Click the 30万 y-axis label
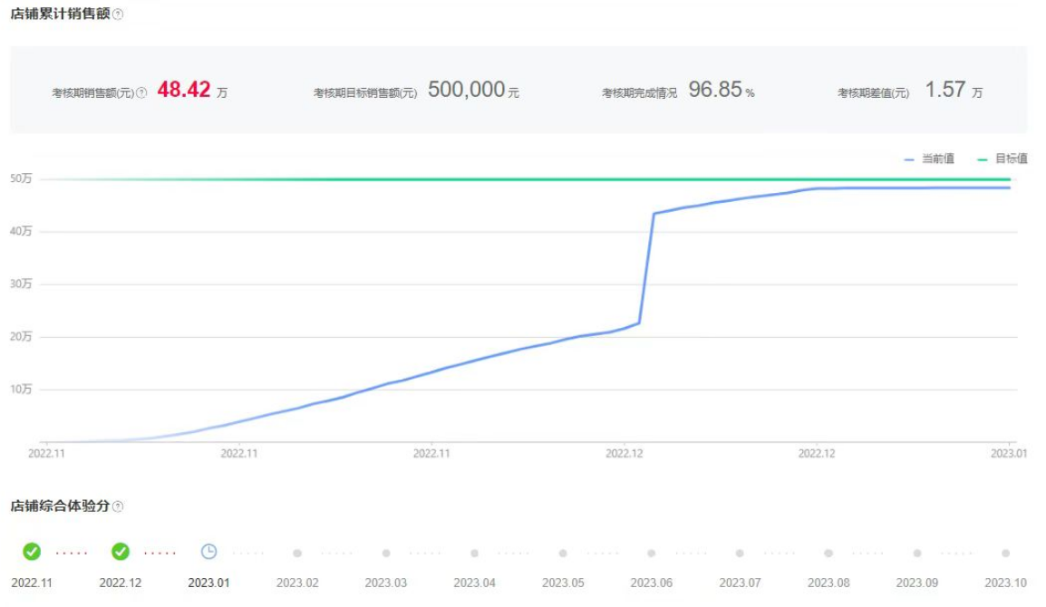The height and width of the screenshot is (607, 1046). [x=21, y=284]
